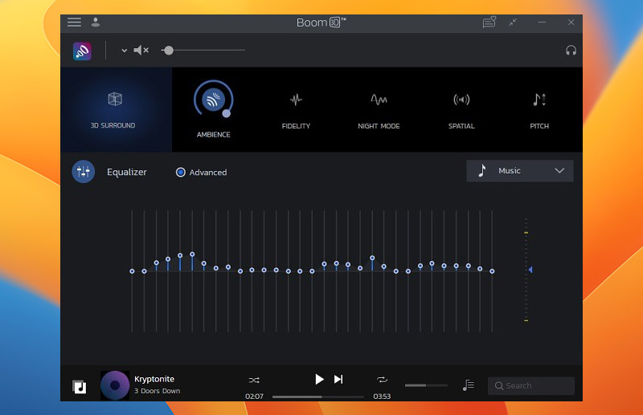Toggle the muted speaker icon

point(141,50)
